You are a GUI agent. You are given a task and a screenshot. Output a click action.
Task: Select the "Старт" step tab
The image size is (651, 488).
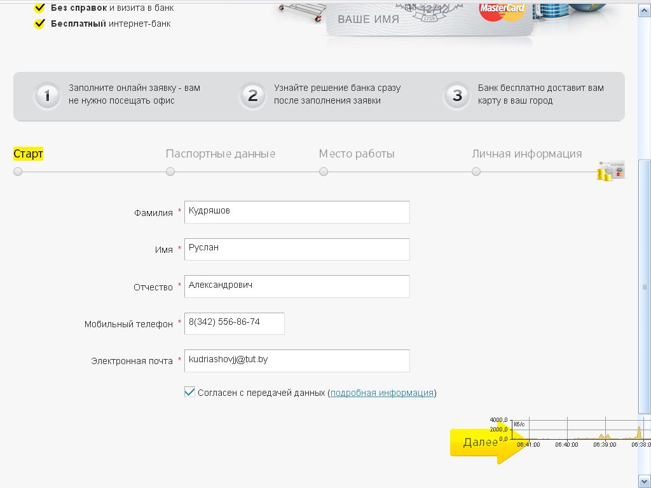[28, 154]
